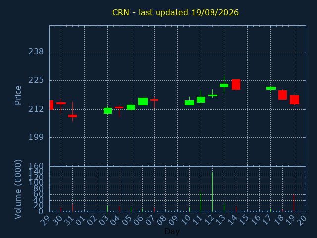
Task: Click the 238 price axis label
Action: tap(36, 52)
